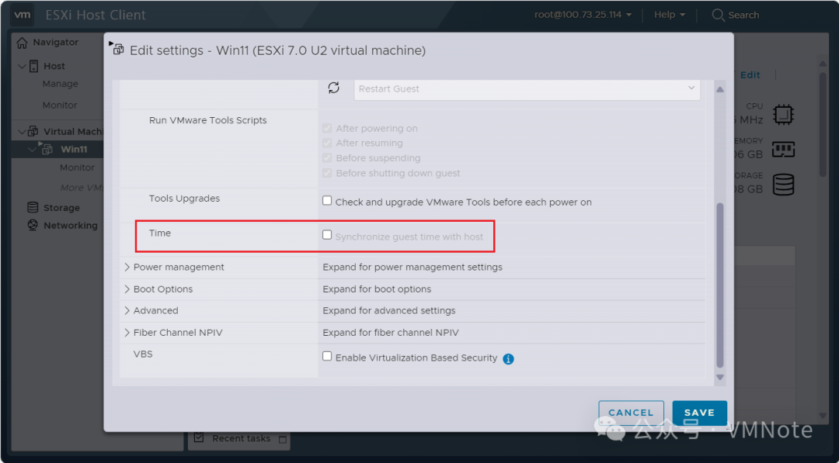Expand Advanced settings section
Screen dimensions: 839x463
(x=127, y=310)
